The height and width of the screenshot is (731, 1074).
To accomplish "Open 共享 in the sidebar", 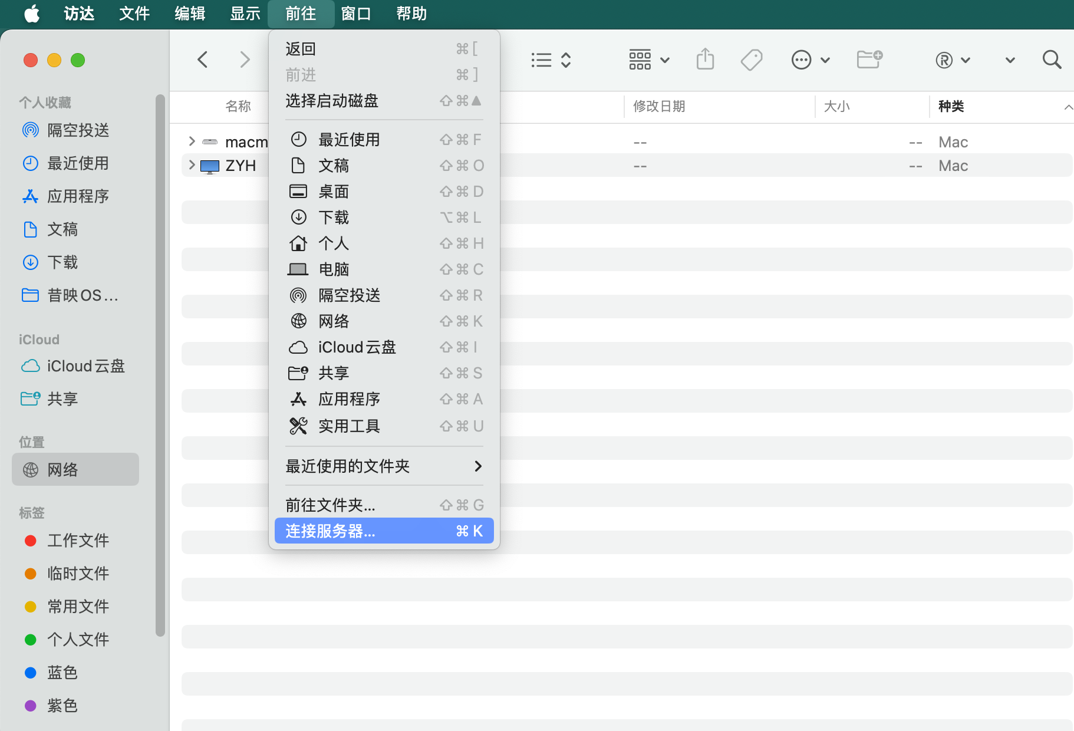I will point(75,399).
